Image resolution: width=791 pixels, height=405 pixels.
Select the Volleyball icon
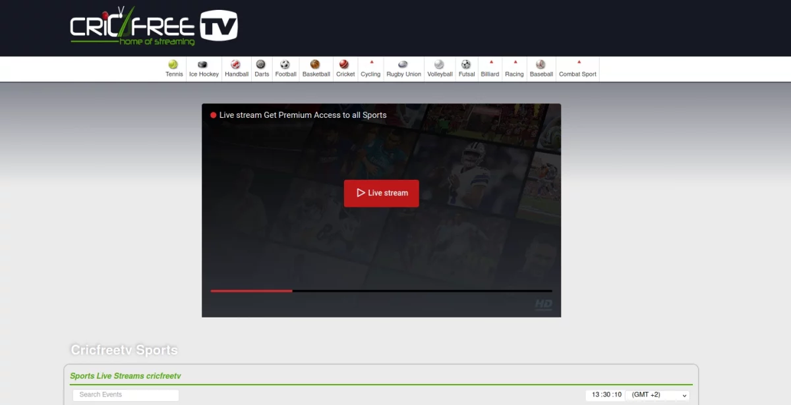tap(439, 65)
